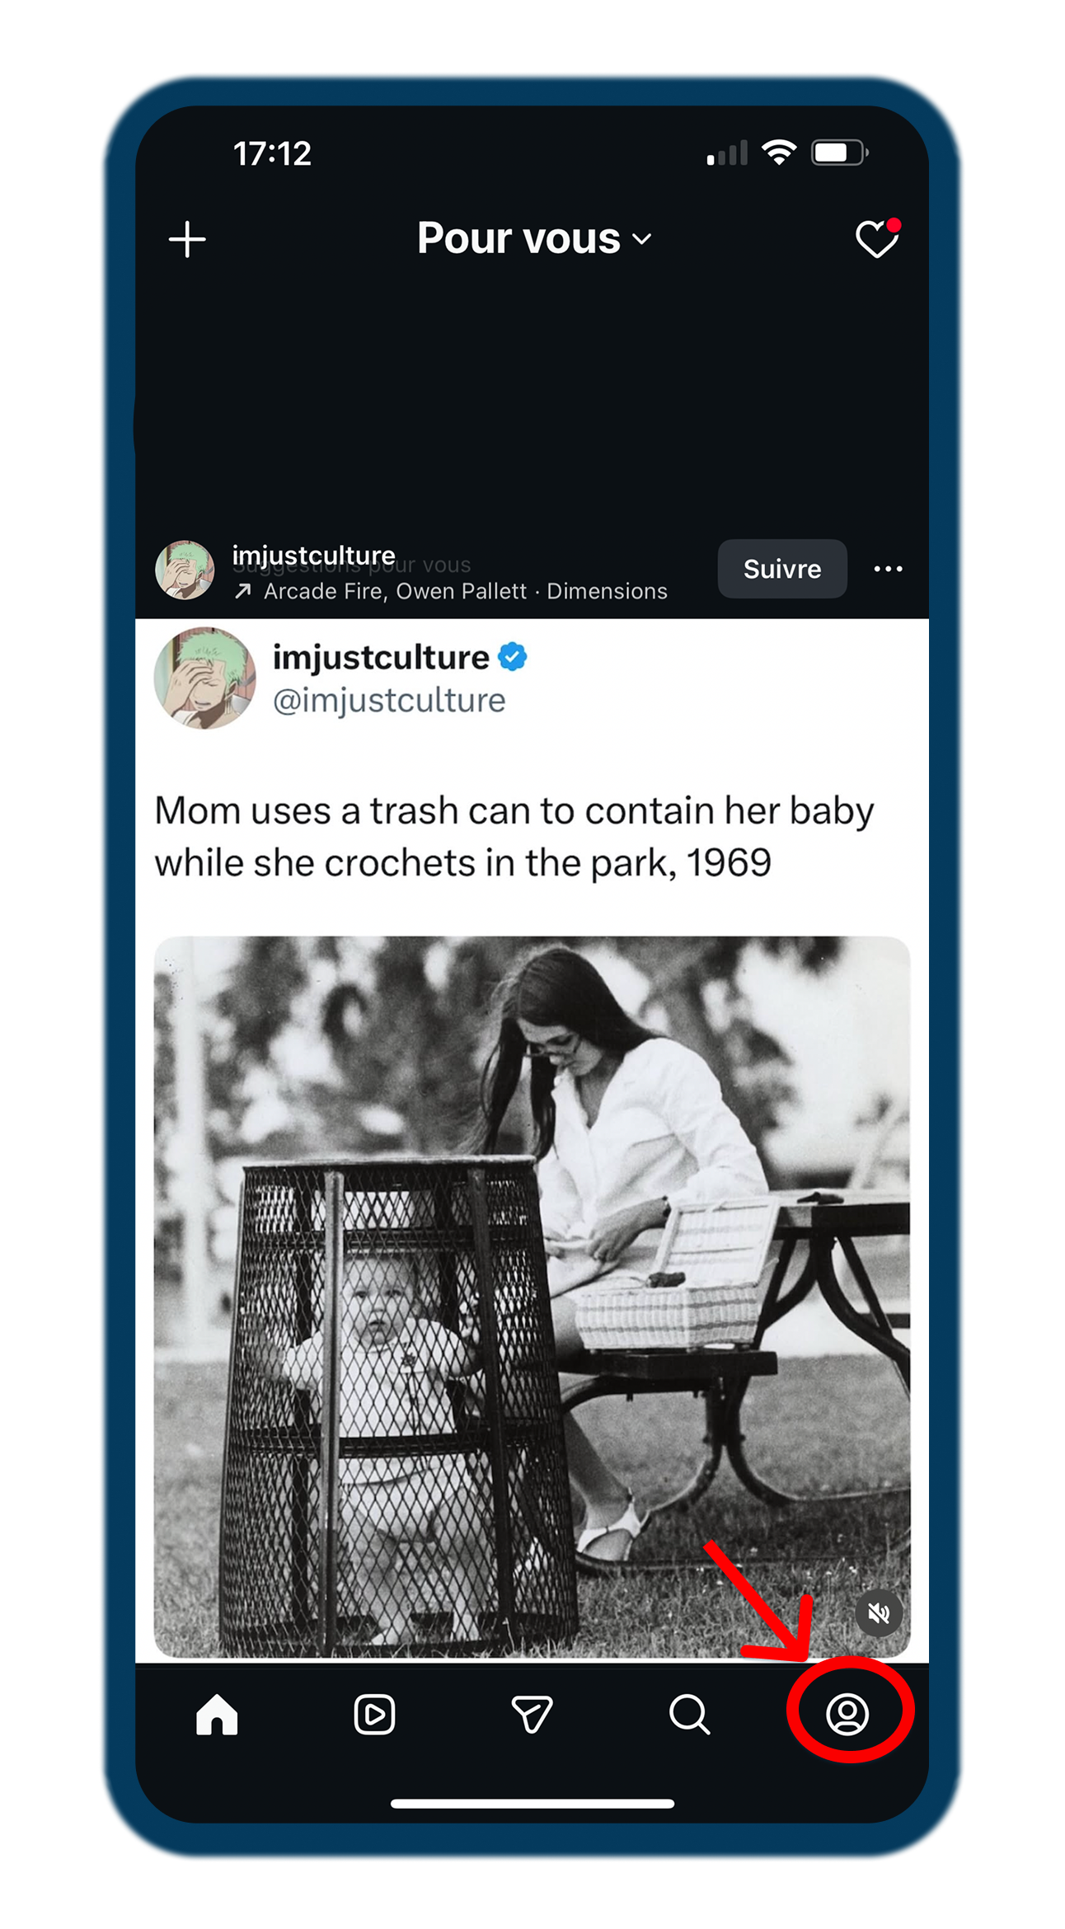Open your profile tab icon

tap(847, 1715)
